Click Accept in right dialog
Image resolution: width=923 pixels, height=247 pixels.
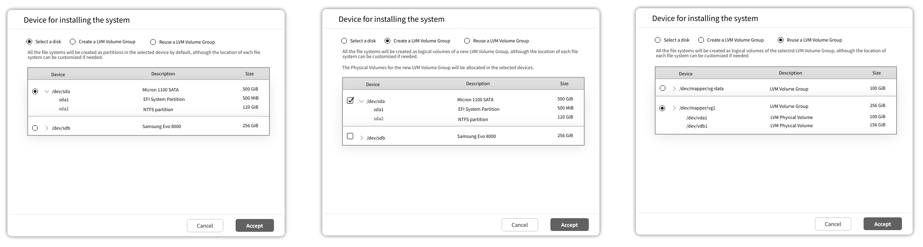pos(883,224)
